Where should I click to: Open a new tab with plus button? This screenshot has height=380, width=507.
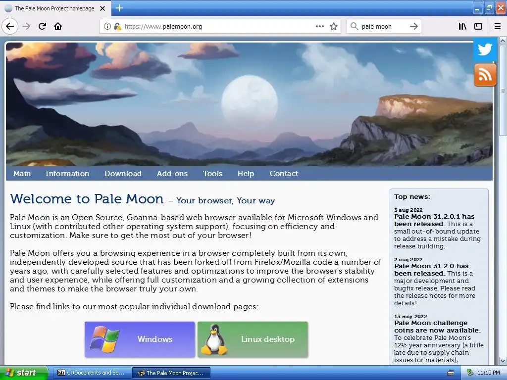[119, 8]
